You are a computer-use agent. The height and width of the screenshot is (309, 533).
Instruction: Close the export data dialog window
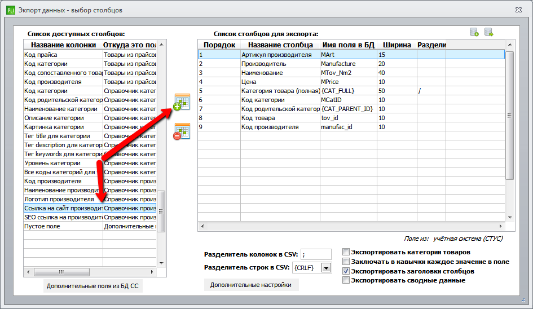[518, 10]
